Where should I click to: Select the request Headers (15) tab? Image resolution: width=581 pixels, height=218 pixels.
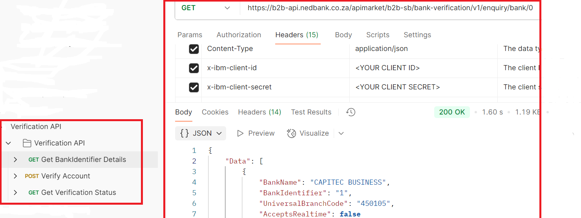click(297, 35)
